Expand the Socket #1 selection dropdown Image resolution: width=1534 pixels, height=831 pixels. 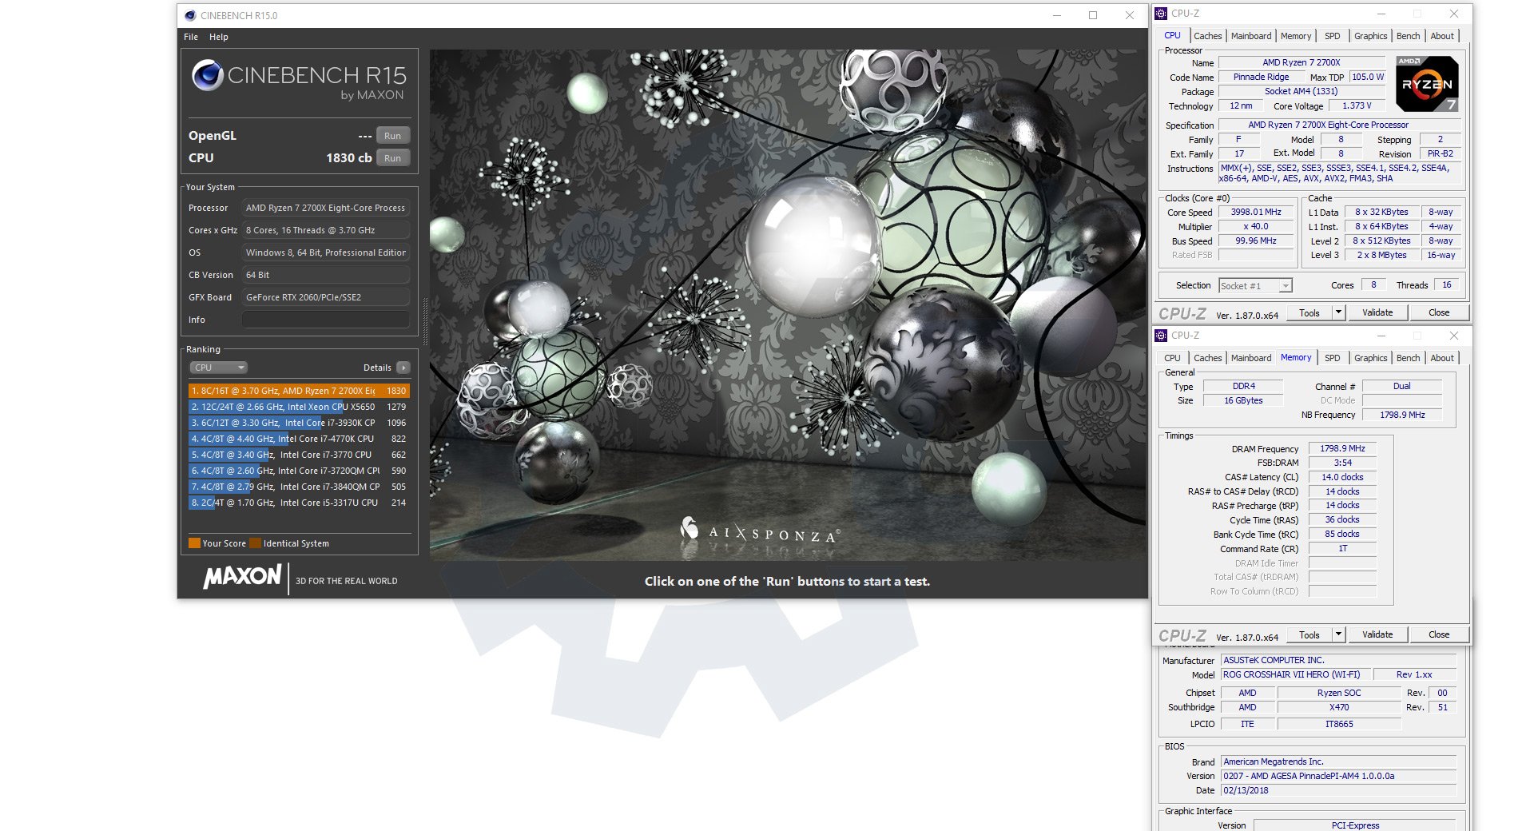click(x=1285, y=286)
